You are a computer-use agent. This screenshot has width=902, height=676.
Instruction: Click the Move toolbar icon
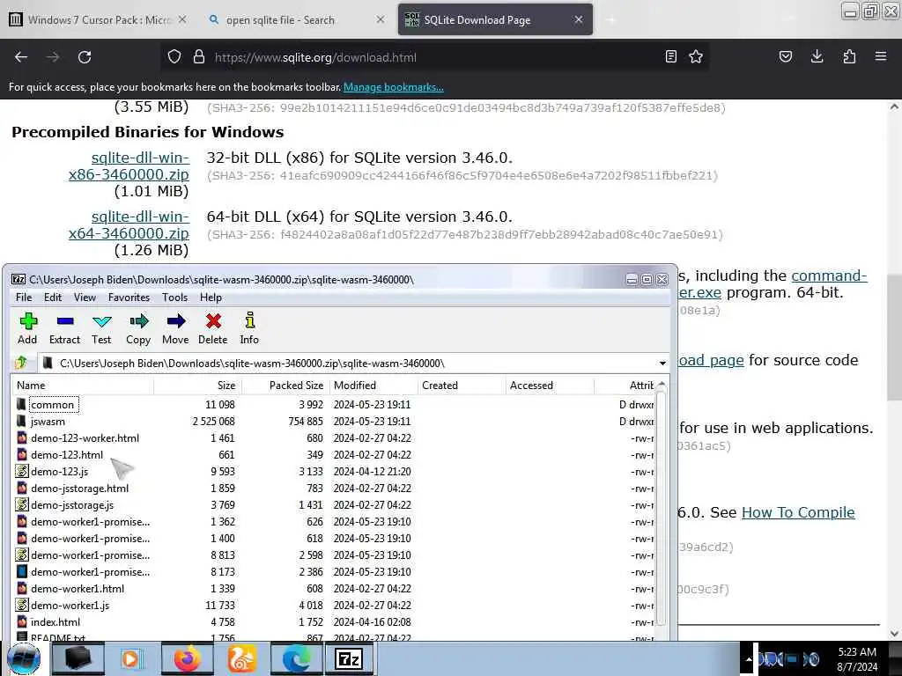point(175,329)
